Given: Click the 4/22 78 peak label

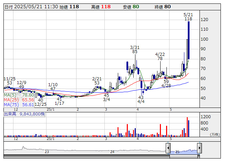Looking at the screenshot, I should point(160,57).
